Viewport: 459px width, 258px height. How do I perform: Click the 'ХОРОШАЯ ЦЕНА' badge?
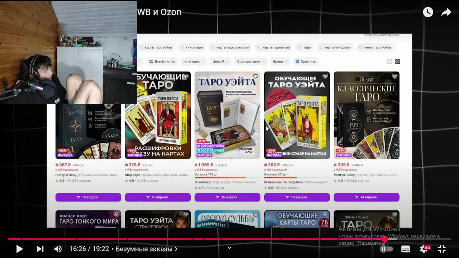tap(211, 146)
